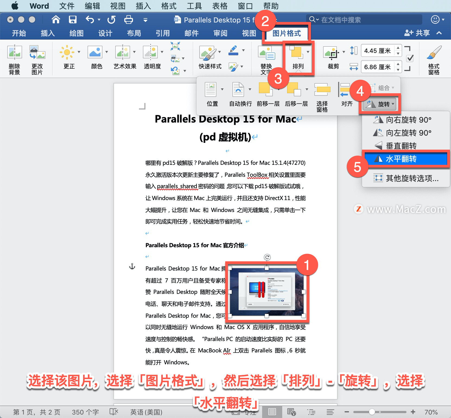Image resolution: width=451 pixels, height=418 pixels.
Task: Click the Crop (裁剪) icon
Action: (331, 52)
